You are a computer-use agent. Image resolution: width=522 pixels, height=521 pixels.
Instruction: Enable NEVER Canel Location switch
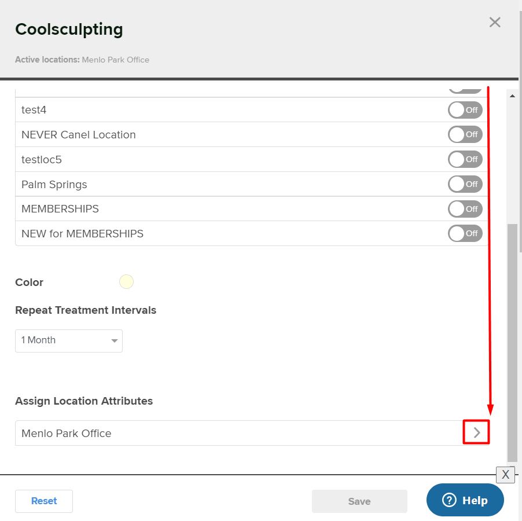tap(465, 134)
